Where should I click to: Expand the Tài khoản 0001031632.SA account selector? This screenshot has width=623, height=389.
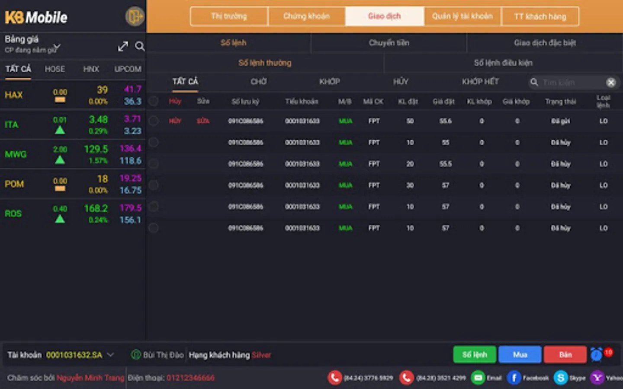112,354
